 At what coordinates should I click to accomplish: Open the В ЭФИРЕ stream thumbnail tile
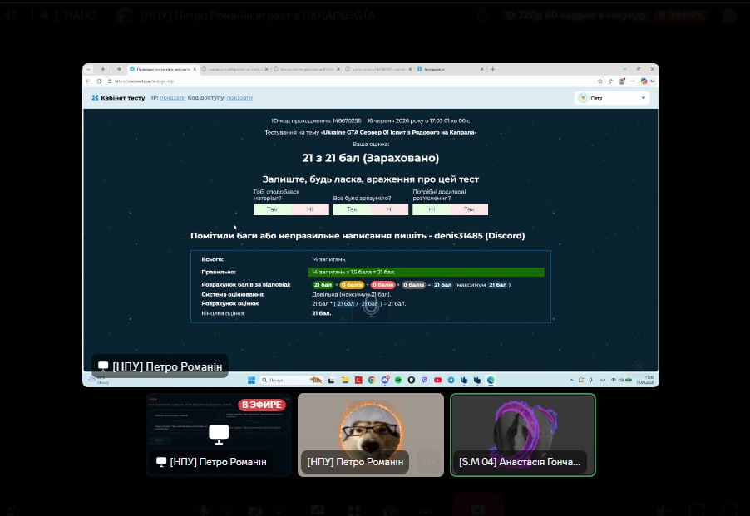point(219,435)
